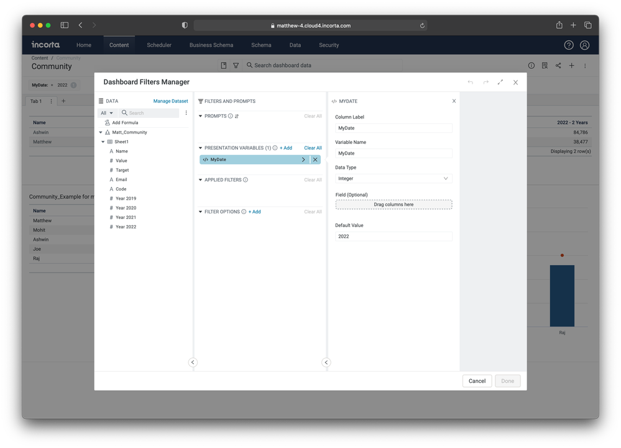The height and width of the screenshot is (448, 621).
Task: Click the sort icon next to Prompts
Action: (x=237, y=116)
